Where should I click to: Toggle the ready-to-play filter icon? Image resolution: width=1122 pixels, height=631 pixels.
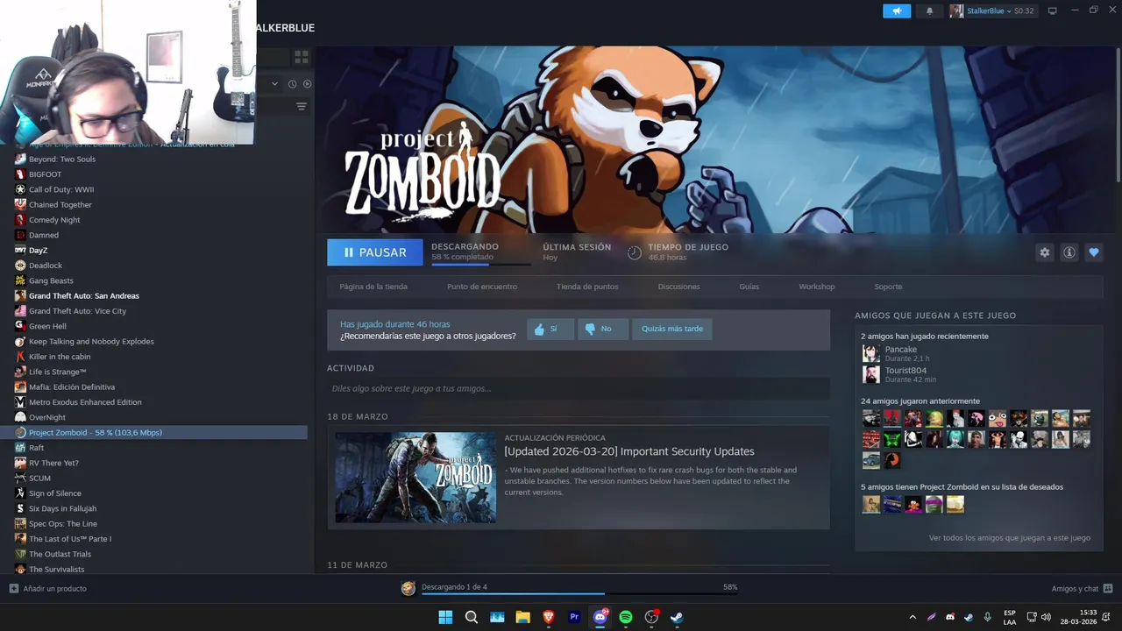[x=307, y=84]
